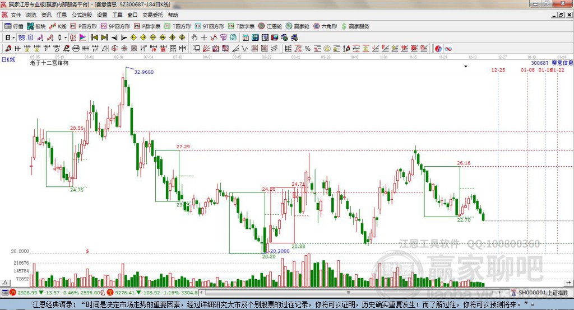Move chart right with black right arrow
Screen dimensions: 574x310
tap(124, 37)
